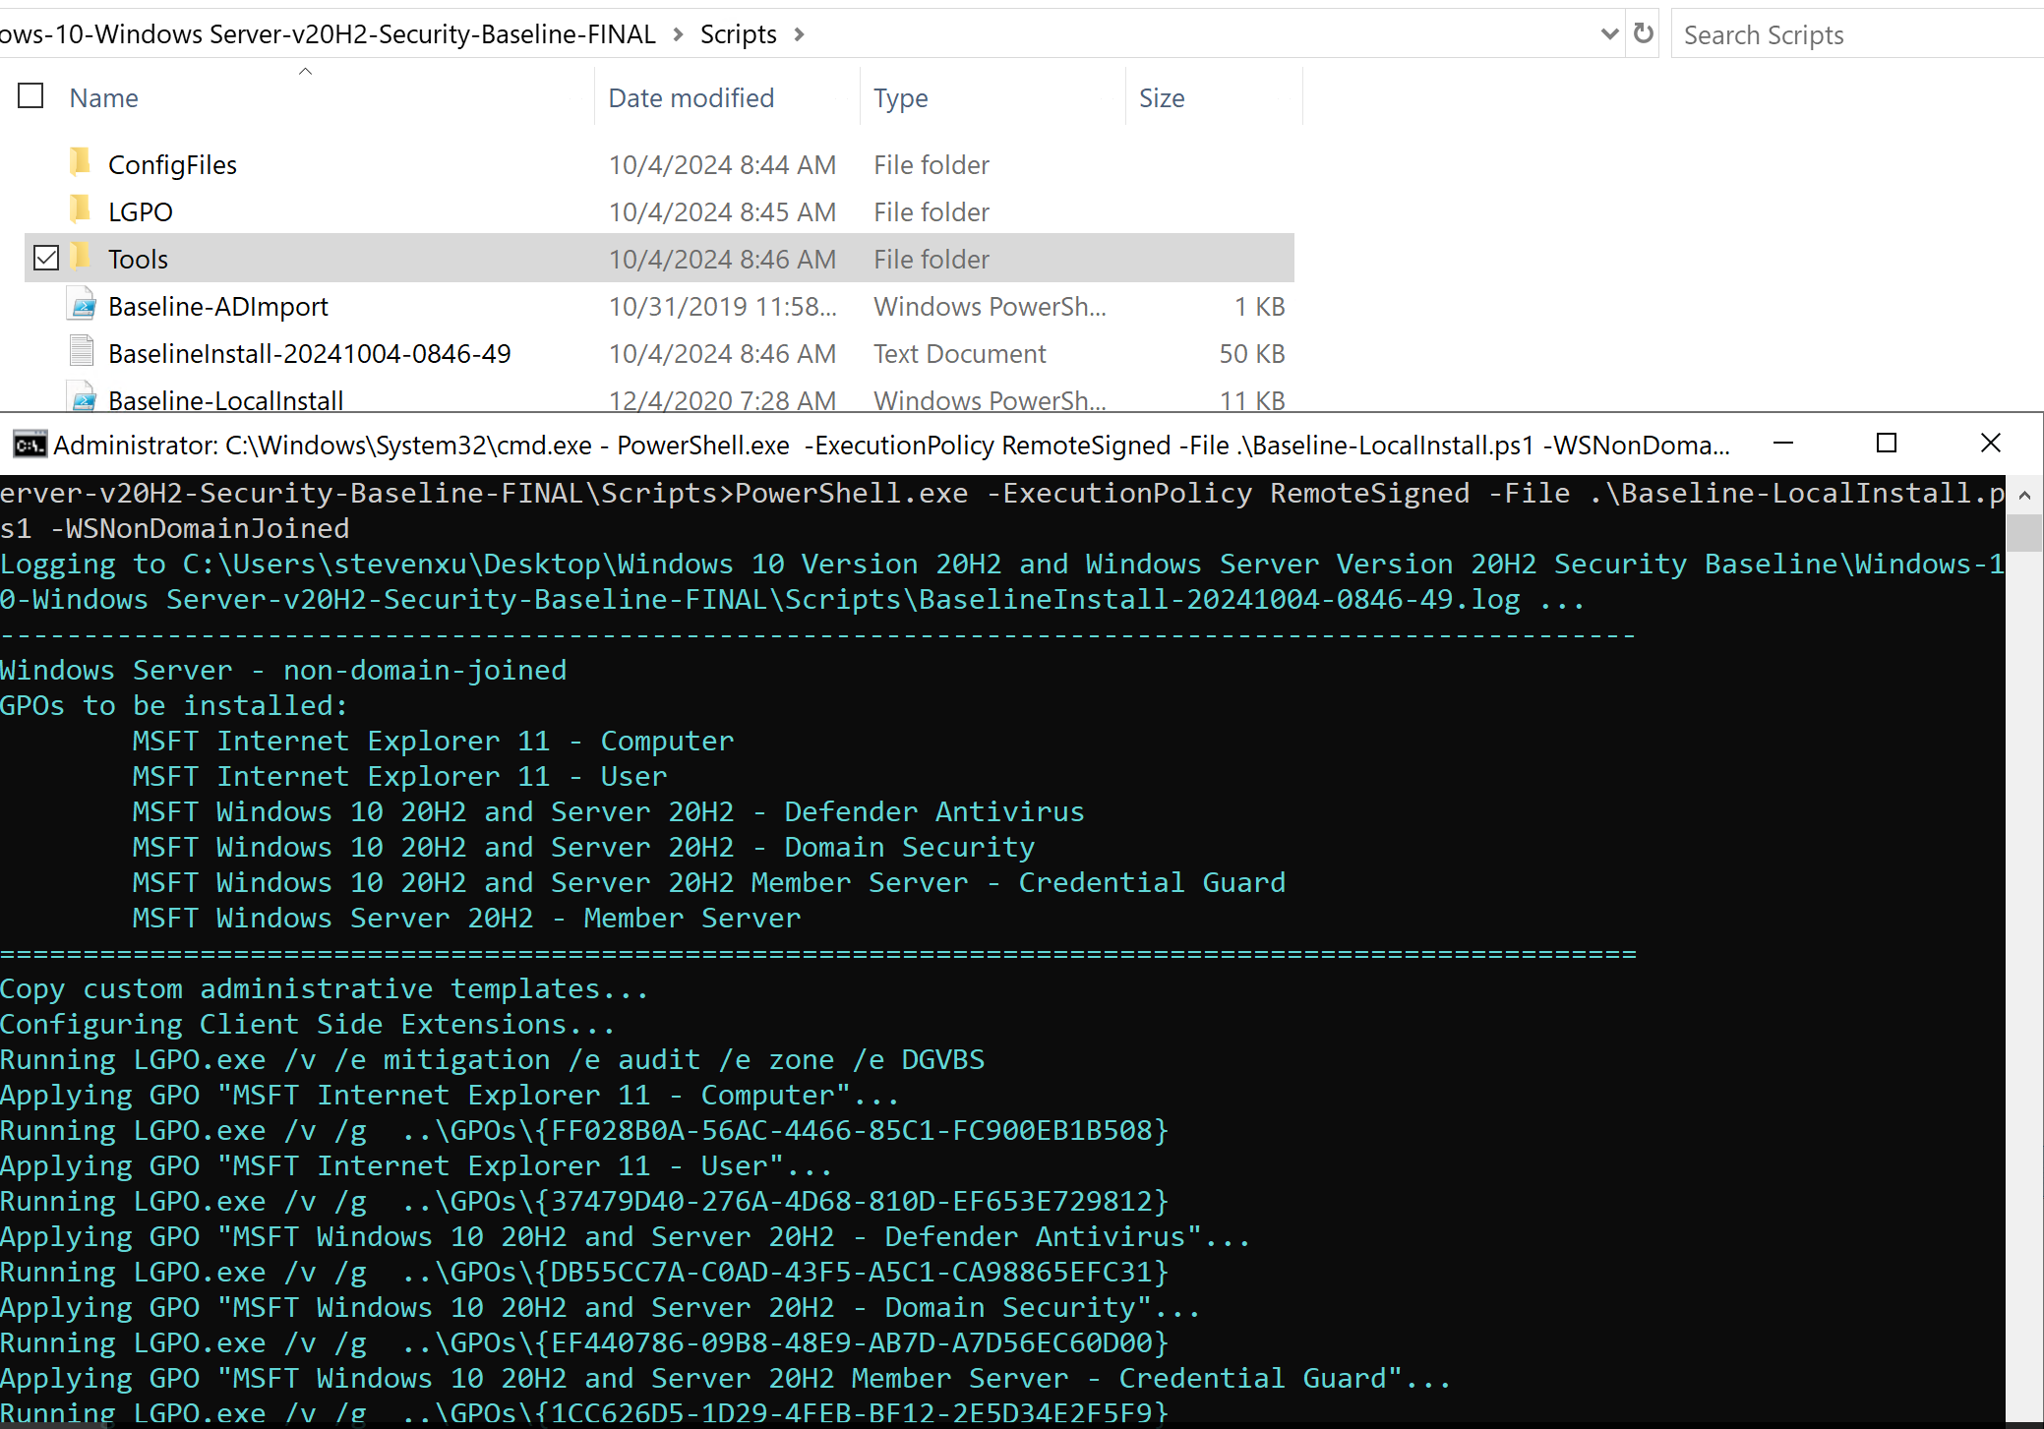Image resolution: width=2044 pixels, height=1429 pixels.
Task: Select the ConfigFiles folder name
Action: (172, 164)
